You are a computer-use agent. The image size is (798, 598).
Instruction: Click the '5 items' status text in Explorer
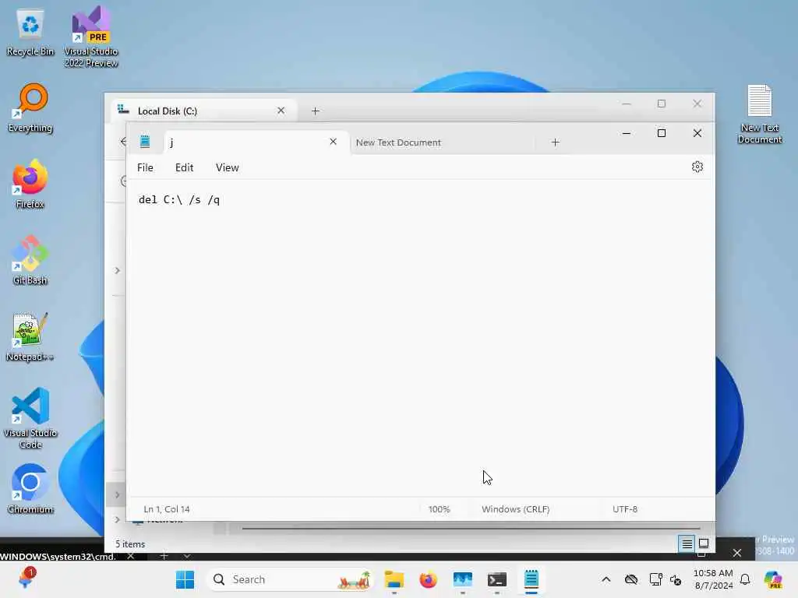[x=130, y=544]
